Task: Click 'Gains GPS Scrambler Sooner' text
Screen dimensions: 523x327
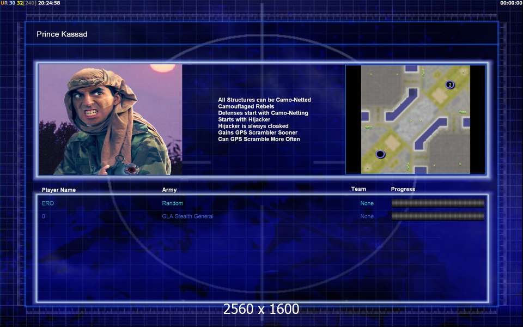Action: coord(258,132)
